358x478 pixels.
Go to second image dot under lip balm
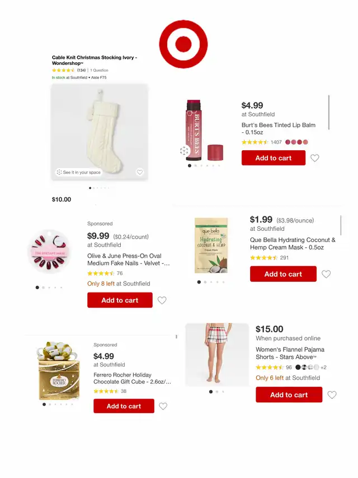point(195,165)
